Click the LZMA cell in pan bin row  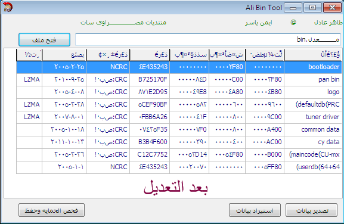(x=29, y=79)
